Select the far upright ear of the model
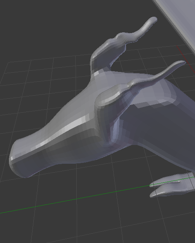The width and height of the screenshot is (195, 243). [x=116, y=45]
